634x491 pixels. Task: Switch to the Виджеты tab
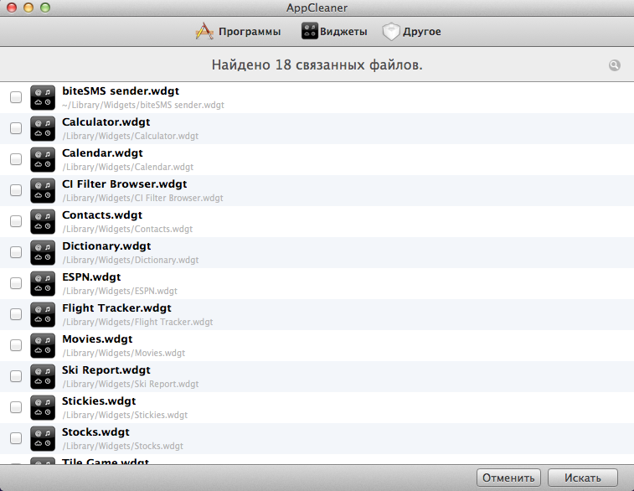point(334,32)
